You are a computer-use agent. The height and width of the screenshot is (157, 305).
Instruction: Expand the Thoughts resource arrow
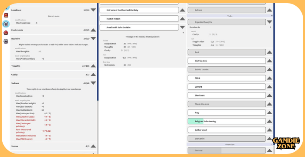pos(93,66)
